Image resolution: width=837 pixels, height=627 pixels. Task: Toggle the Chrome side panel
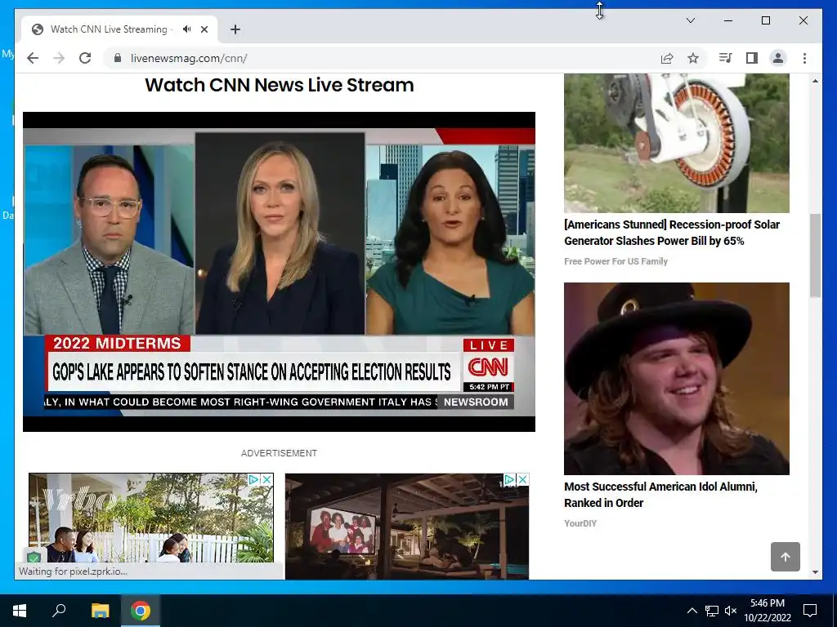(x=752, y=58)
